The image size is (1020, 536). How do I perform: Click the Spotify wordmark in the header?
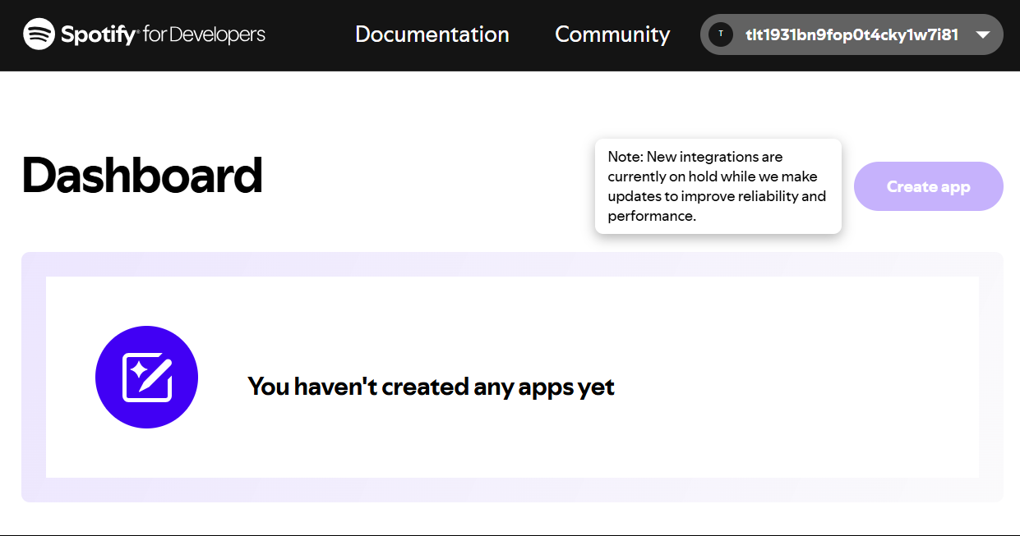[99, 34]
